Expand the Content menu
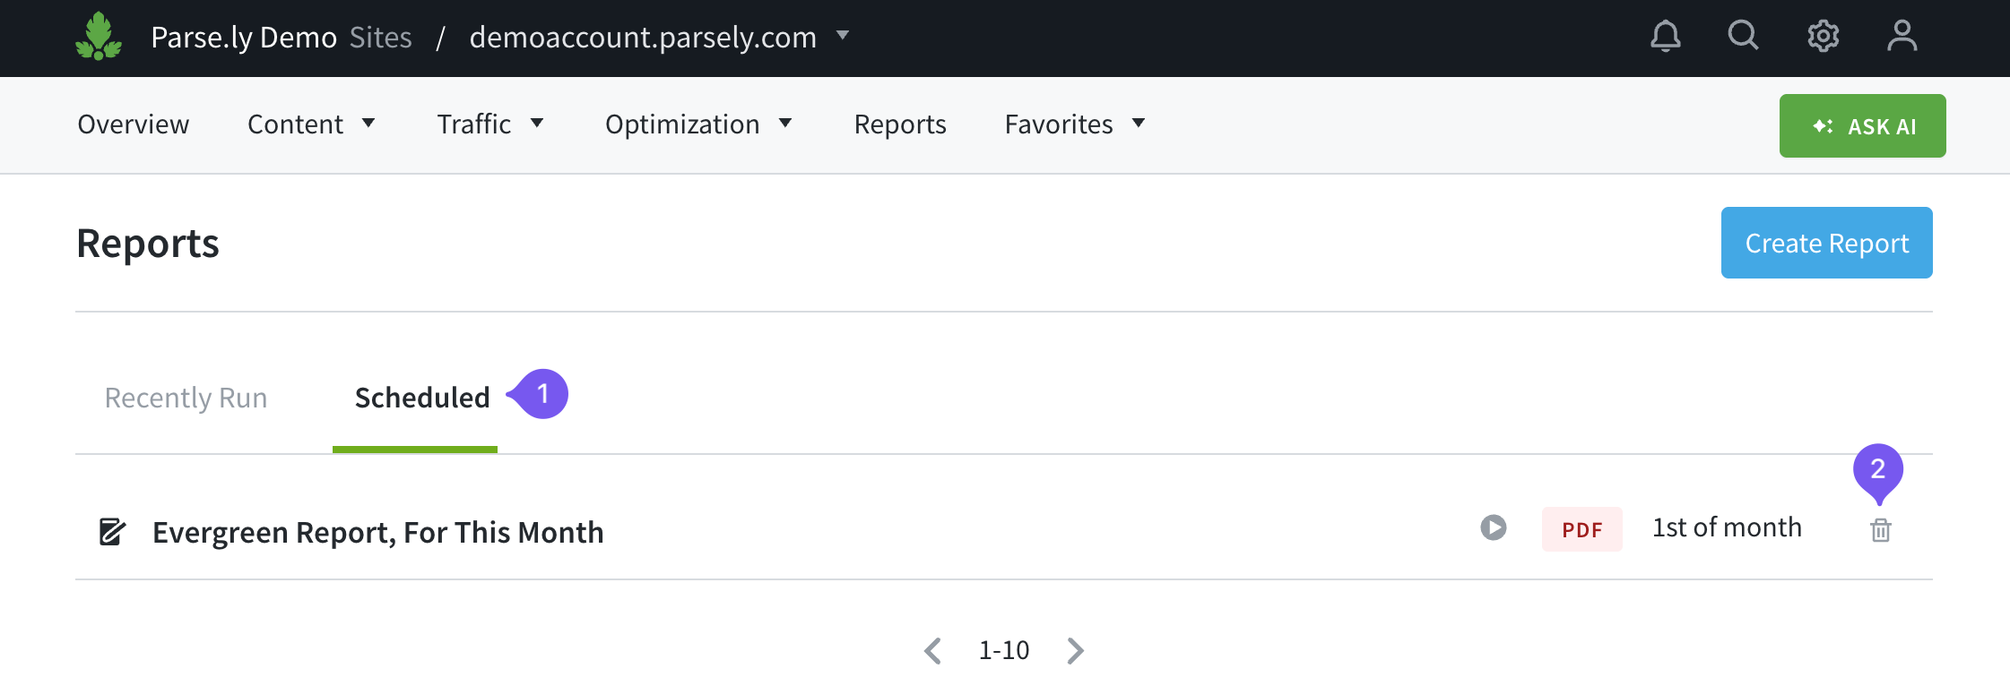2010x677 pixels. 311,124
